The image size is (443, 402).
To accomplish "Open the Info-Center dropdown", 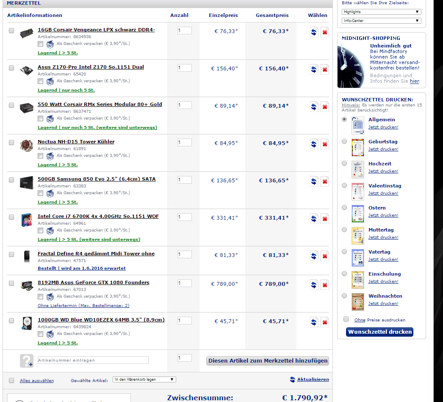I will (x=382, y=21).
